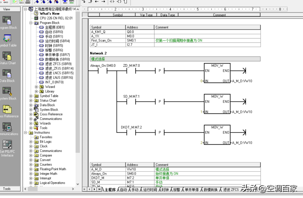This screenshot has width=303, height=198.
Task: Open the 运行时间 (SBR4) subroutine
Action: (x=57, y=41)
